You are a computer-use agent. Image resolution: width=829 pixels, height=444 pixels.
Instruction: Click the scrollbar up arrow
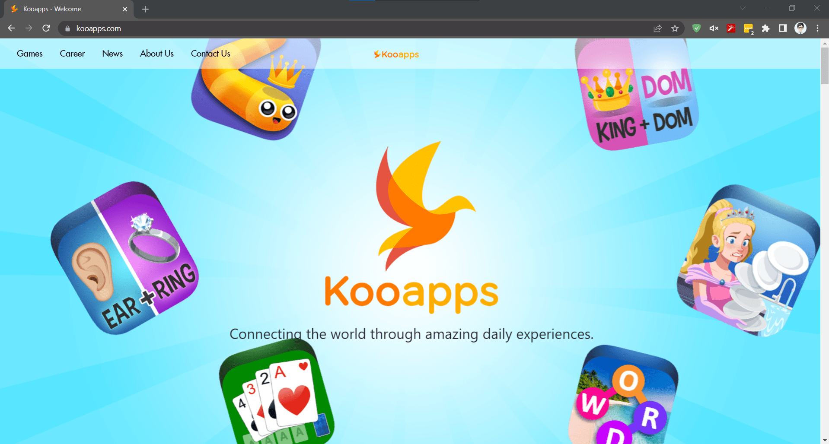click(825, 43)
